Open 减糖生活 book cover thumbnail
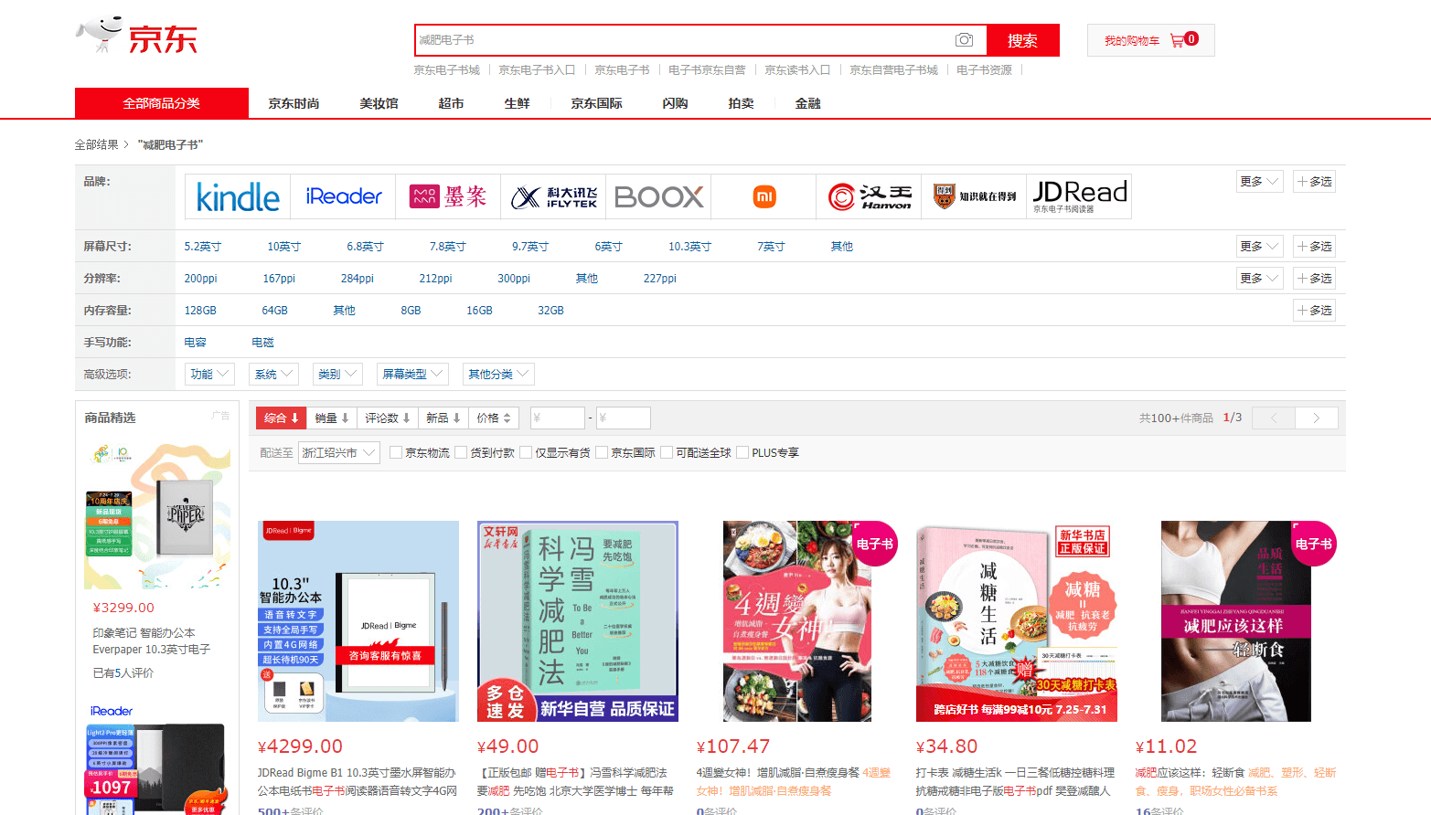 pyautogui.click(x=1017, y=621)
